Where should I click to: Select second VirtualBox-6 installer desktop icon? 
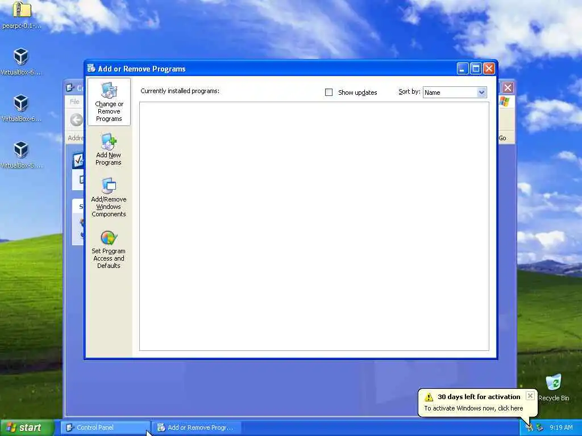point(21,108)
